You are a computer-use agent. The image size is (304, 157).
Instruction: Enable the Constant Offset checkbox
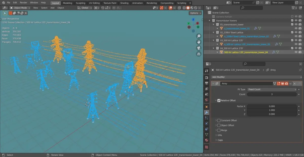point(219,120)
